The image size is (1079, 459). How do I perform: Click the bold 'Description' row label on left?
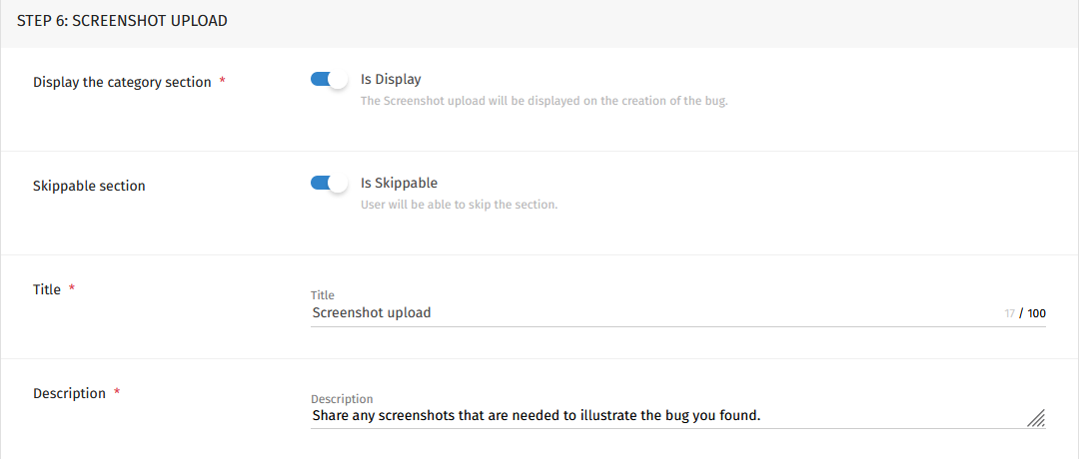(70, 394)
